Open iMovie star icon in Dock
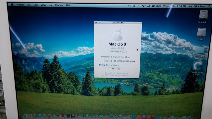212x119 pixels. (x=83, y=116)
